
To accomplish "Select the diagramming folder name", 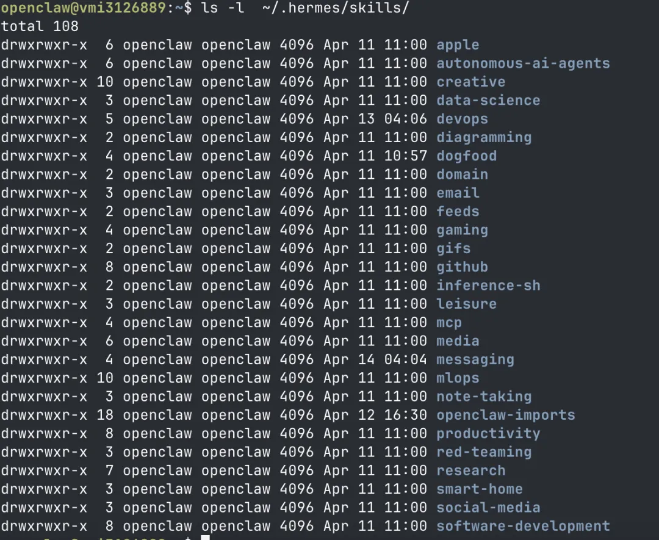I will tap(484, 137).
